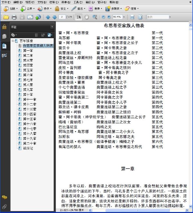Open the 编辑 menu
The height and width of the screenshot is (213, 193).
click(x=18, y=2)
